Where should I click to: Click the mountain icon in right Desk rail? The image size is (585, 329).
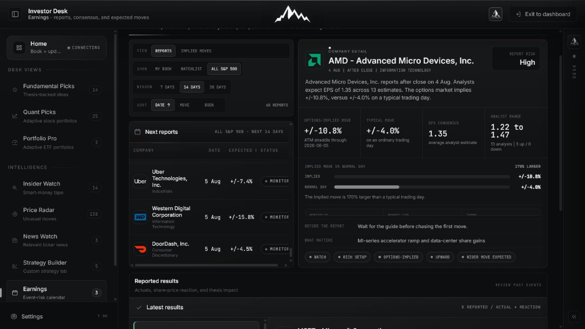(x=574, y=42)
